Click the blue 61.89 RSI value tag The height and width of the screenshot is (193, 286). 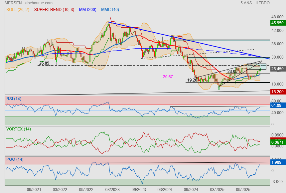[x=276, y=105]
